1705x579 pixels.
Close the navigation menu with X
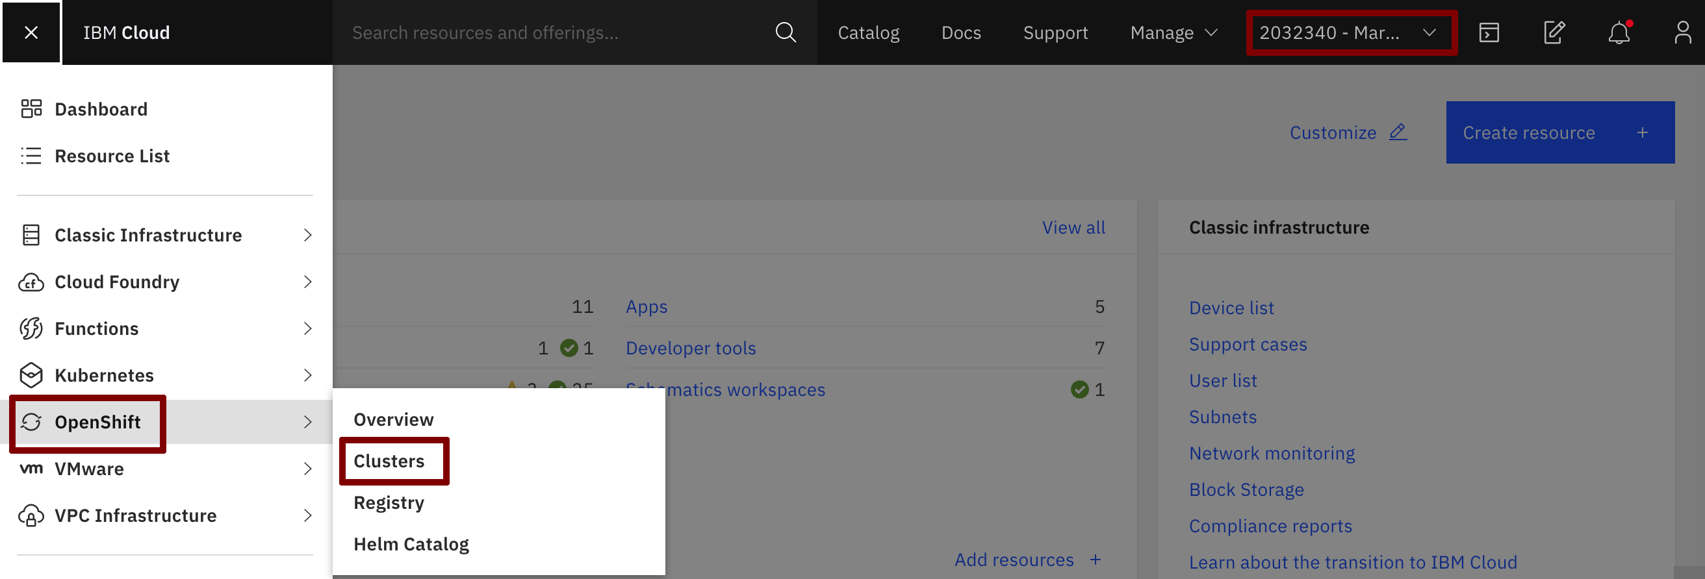point(31,32)
